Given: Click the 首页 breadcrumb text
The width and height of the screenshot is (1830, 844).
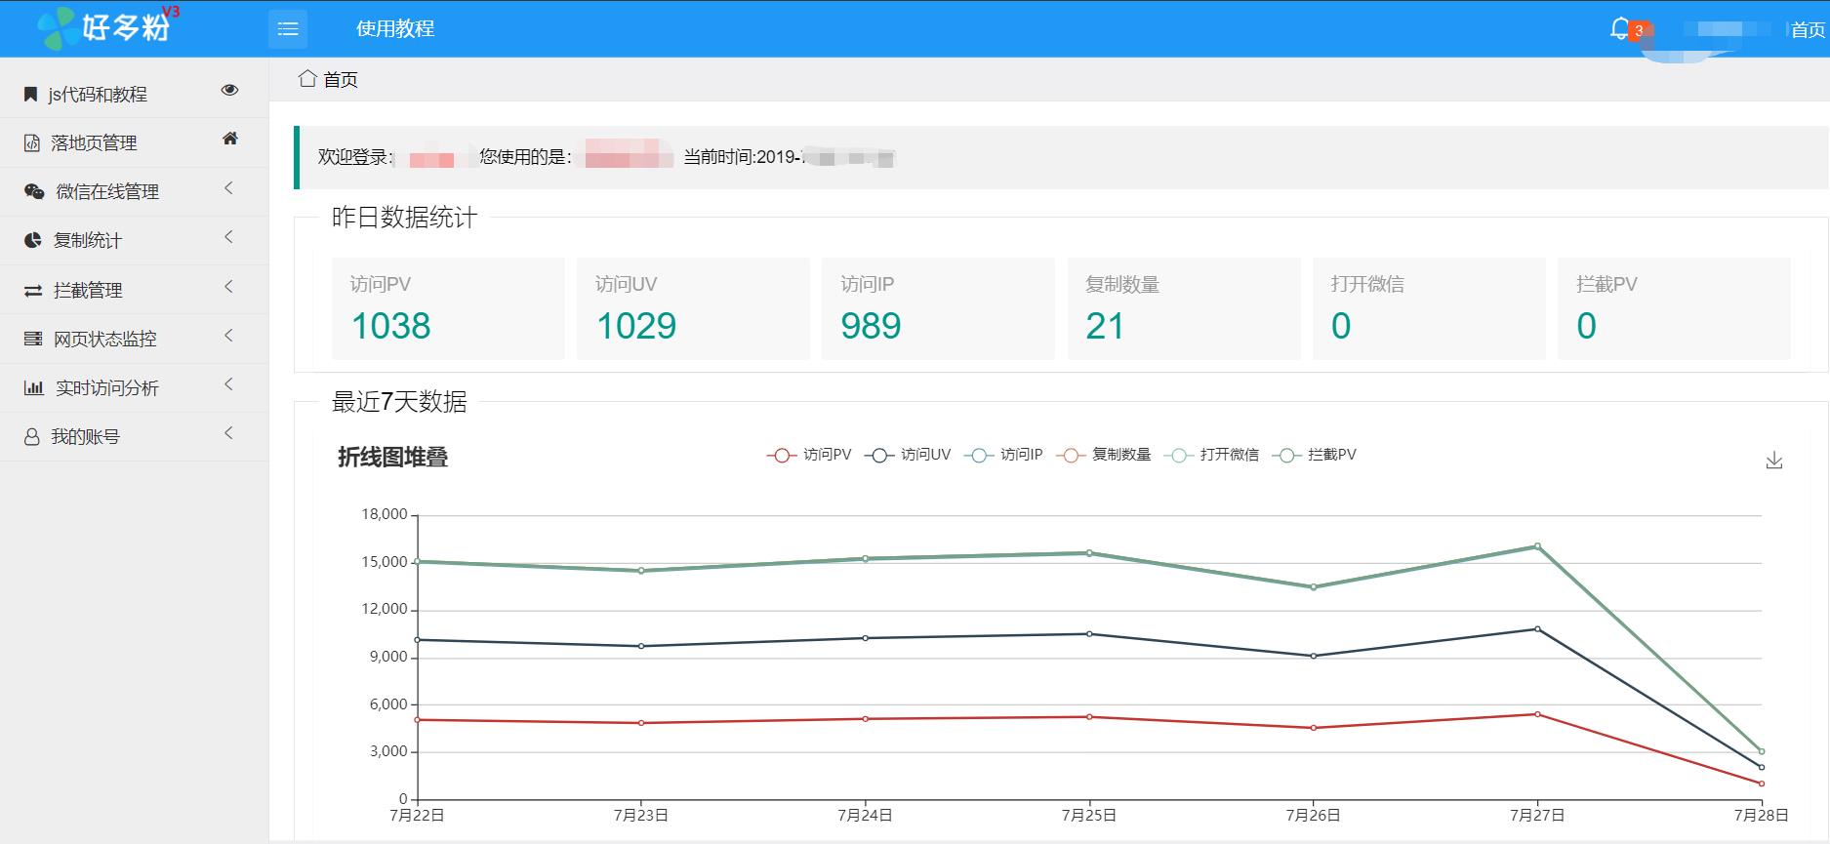Looking at the screenshot, I should coord(341,80).
